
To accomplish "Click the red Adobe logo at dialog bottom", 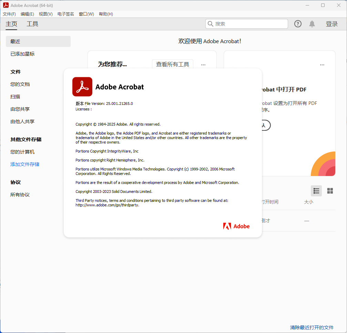I will [236, 226].
